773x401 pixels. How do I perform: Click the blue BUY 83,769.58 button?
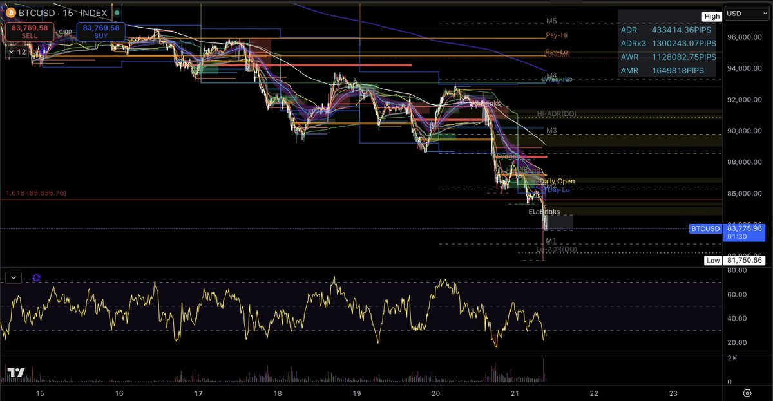pyautogui.click(x=100, y=32)
